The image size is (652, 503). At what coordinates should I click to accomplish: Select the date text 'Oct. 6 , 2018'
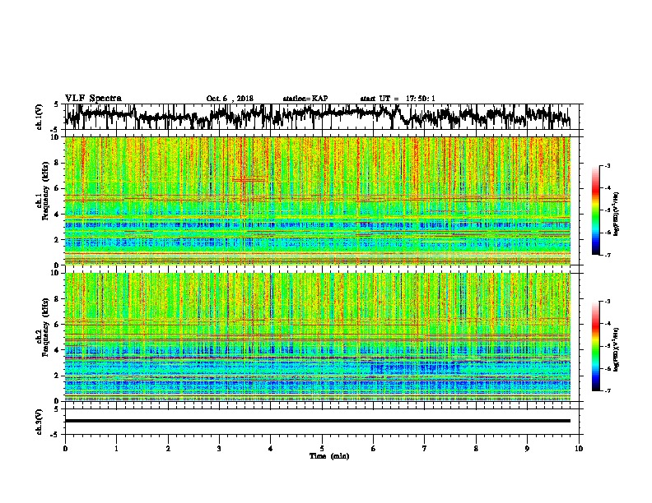click(x=230, y=99)
